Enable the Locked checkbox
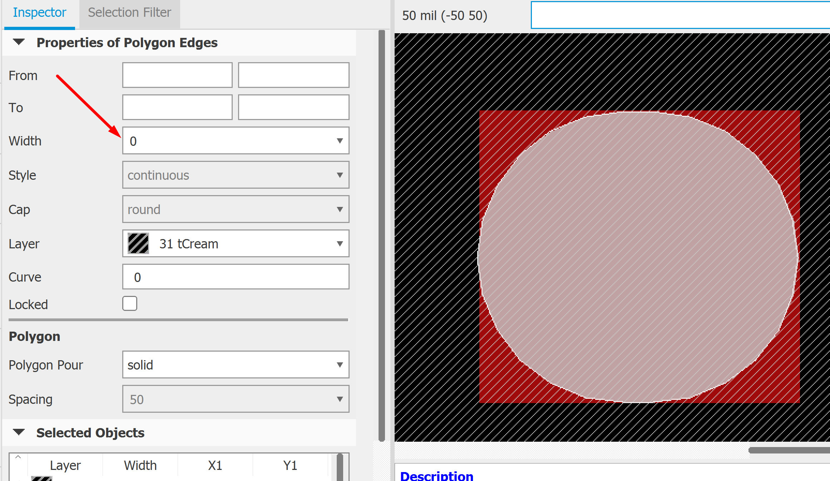The width and height of the screenshot is (830, 481). pos(129,303)
